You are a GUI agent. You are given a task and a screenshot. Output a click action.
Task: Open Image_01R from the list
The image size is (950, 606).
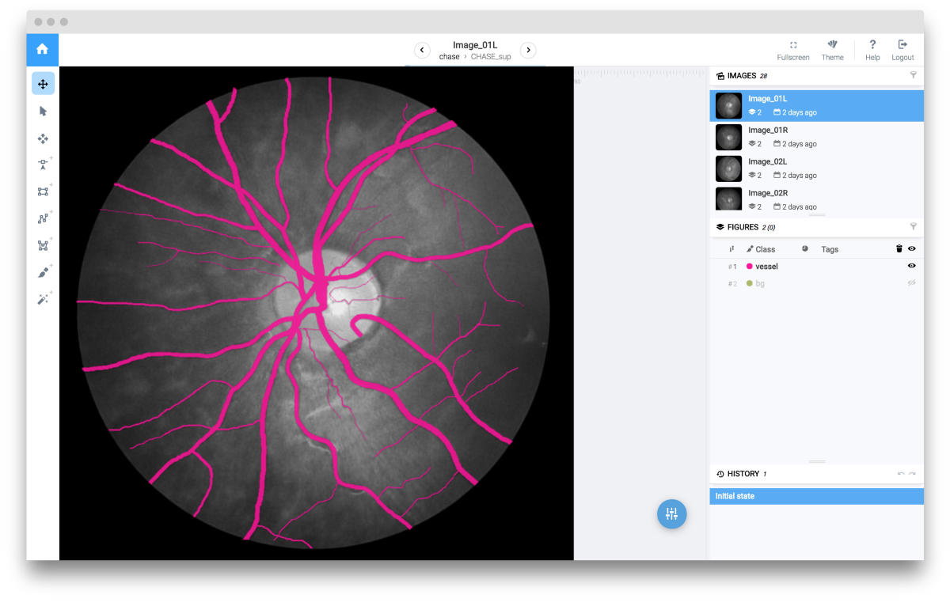pyautogui.click(x=816, y=137)
